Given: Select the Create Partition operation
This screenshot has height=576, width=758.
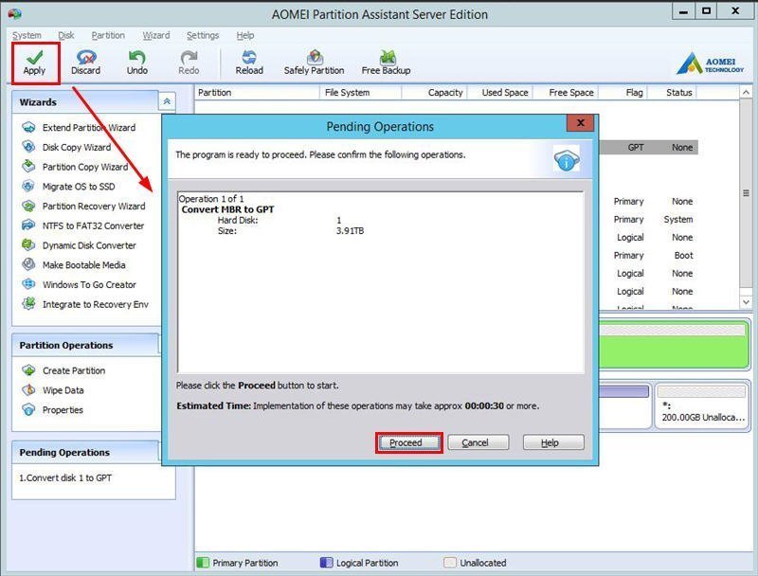Looking at the screenshot, I should [74, 370].
